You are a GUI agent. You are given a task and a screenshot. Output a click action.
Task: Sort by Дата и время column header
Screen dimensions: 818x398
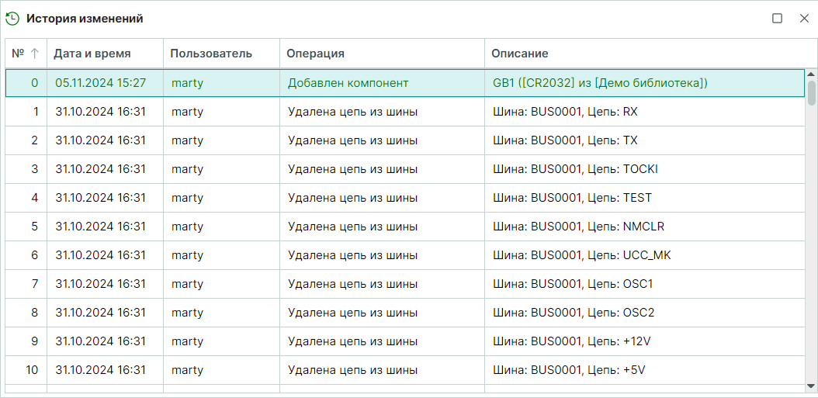click(x=92, y=54)
